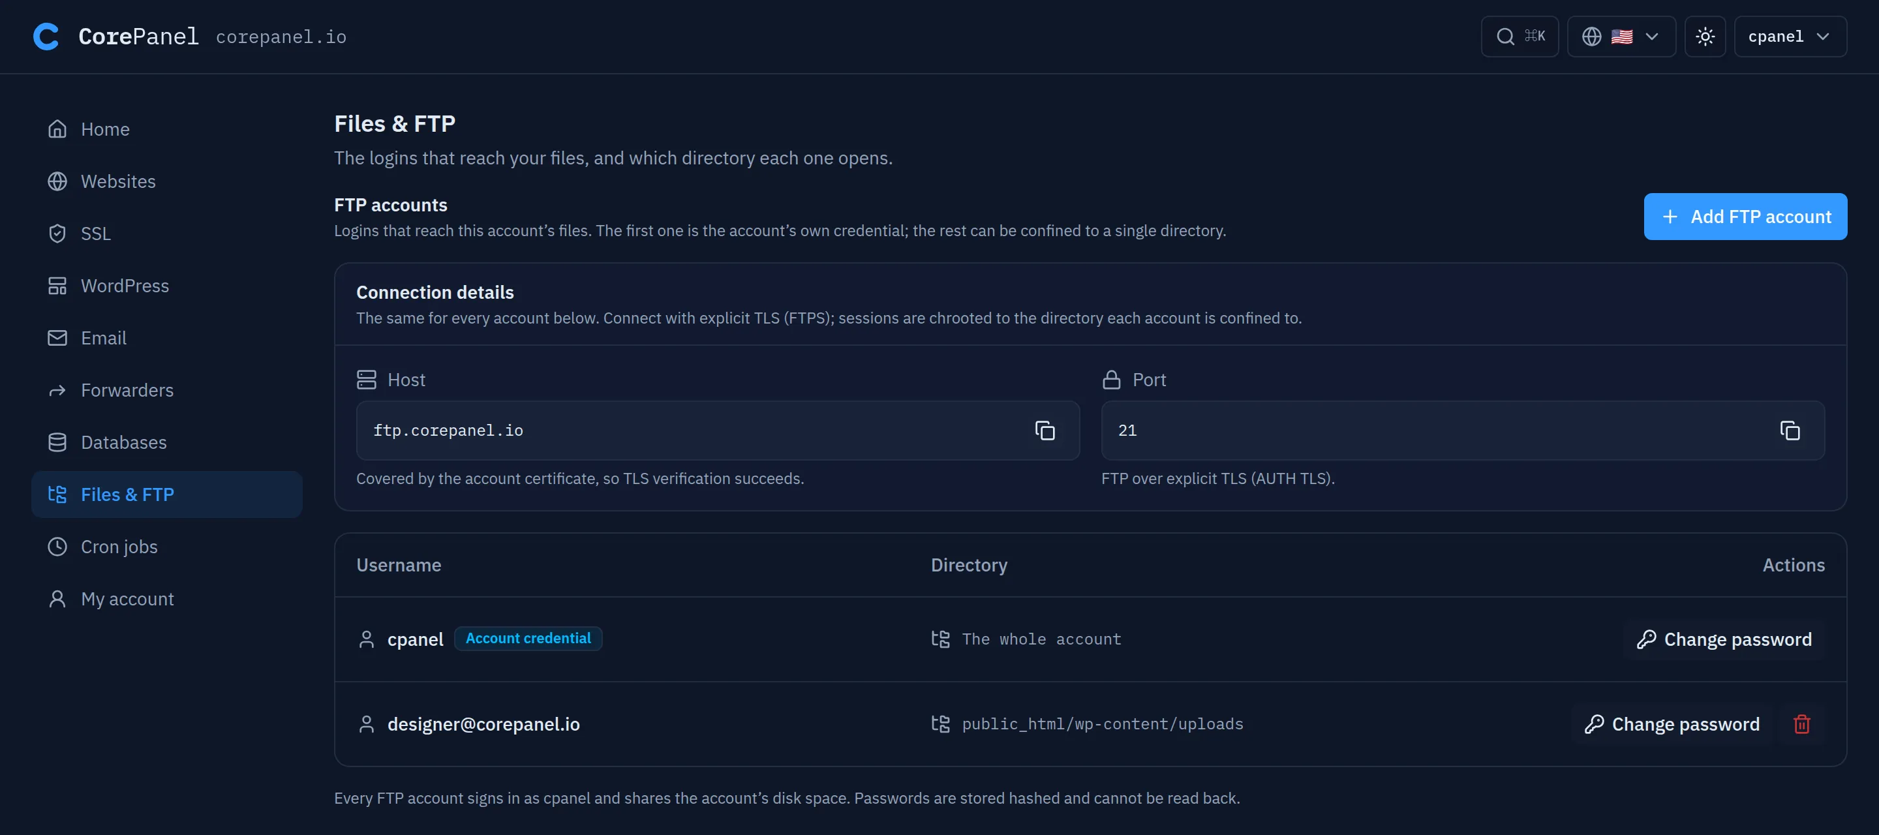This screenshot has height=835, width=1879.
Task: Open Forwarders in the sidebar
Action: click(x=166, y=390)
